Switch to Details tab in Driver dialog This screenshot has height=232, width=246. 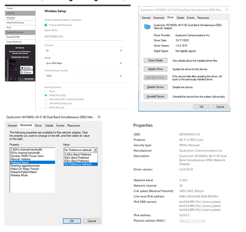[181, 18]
